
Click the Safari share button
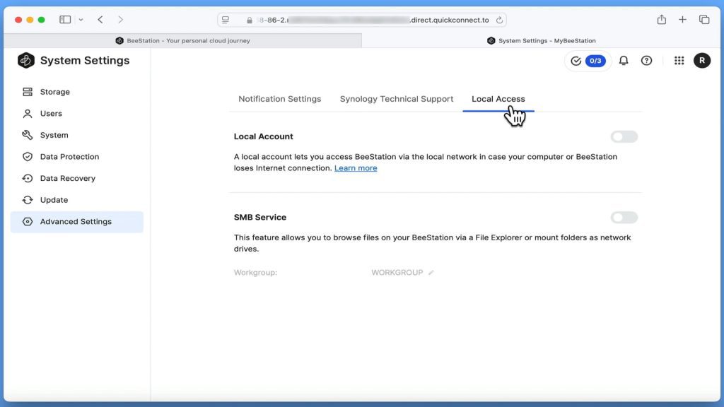pos(662,19)
